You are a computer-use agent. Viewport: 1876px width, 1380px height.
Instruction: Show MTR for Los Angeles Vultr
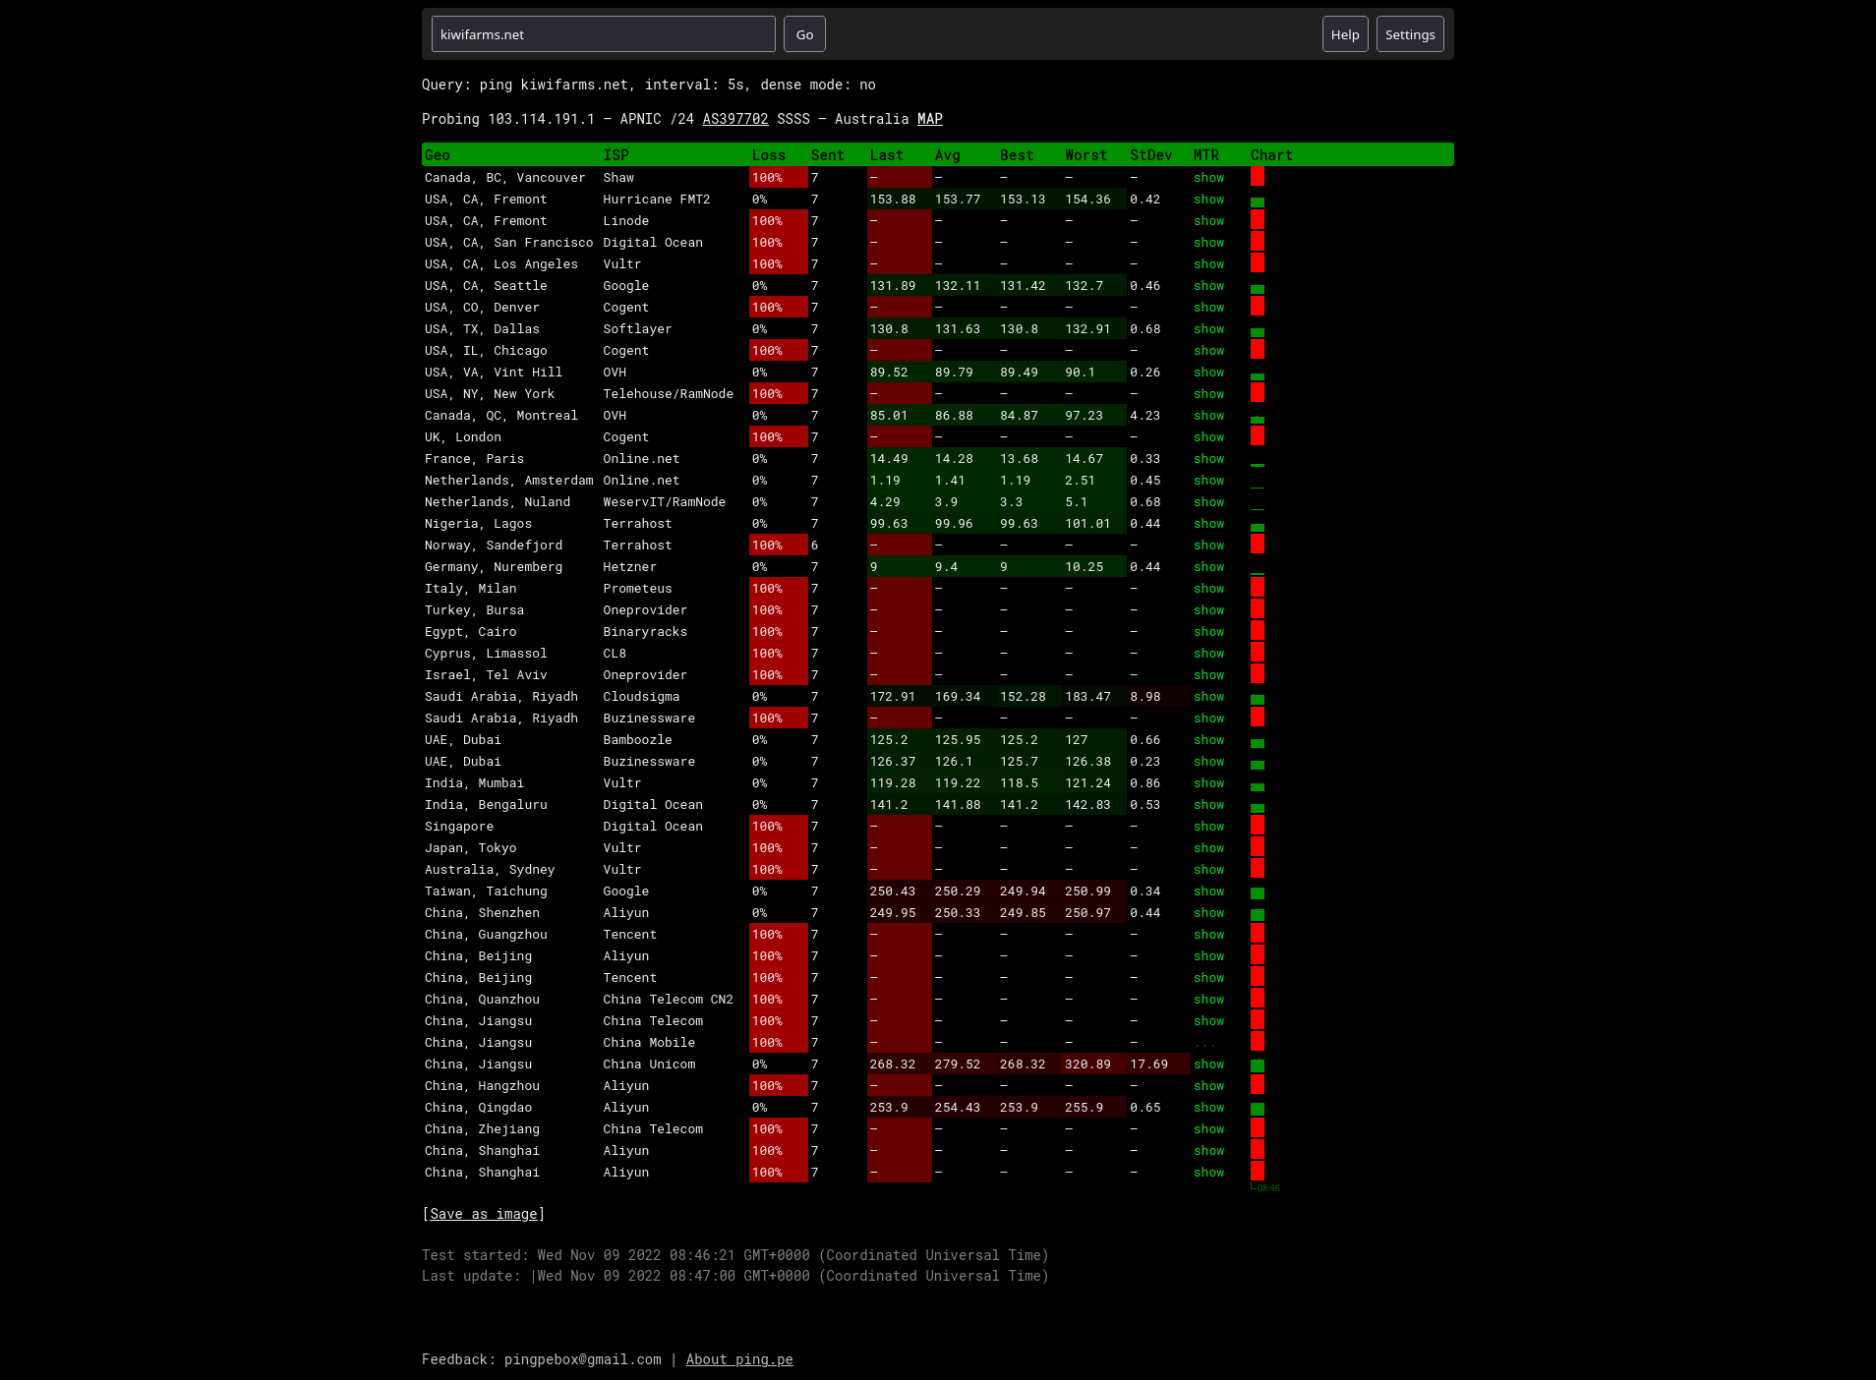click(x=1208, y=264)
